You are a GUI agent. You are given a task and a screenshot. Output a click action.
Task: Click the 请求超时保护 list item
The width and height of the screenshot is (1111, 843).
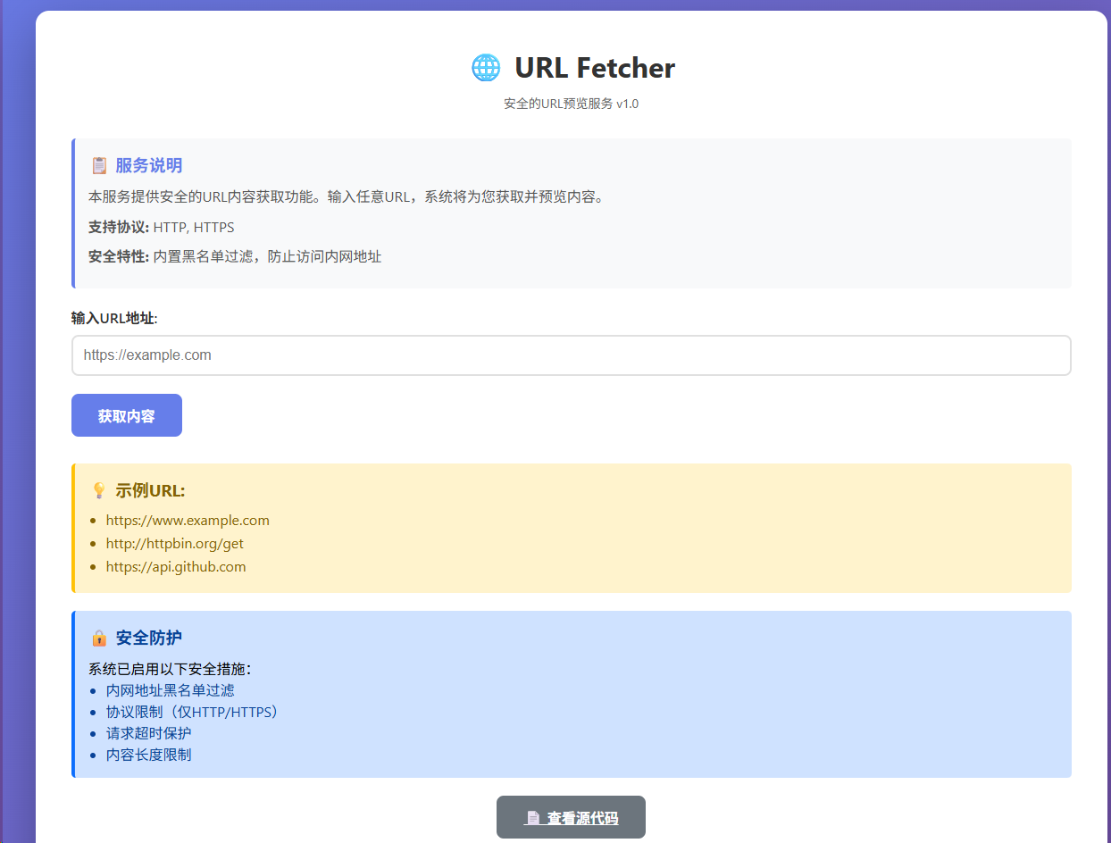[x=148, y=733]
